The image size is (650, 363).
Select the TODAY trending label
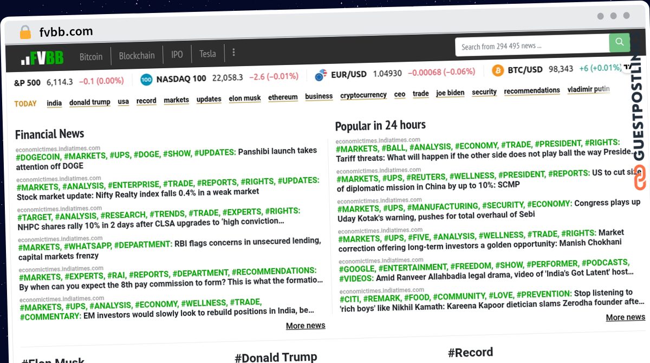[x=25, y=103]
